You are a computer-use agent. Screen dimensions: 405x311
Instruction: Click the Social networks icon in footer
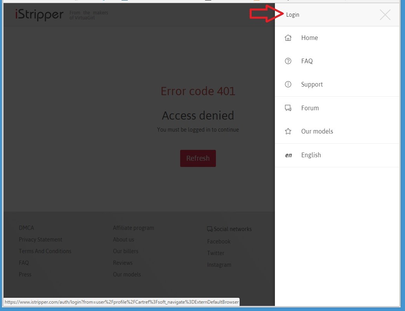pyautogui.click(x=210, y=229)
